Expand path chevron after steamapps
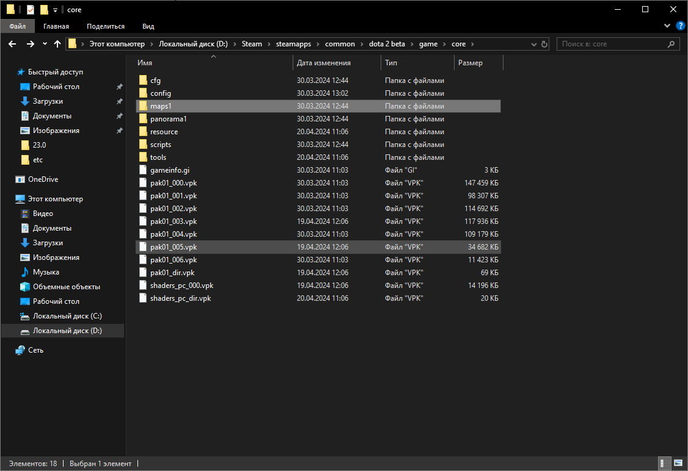Image resolution: width=688 pixels, height=471 pixels. coord(318,45)
